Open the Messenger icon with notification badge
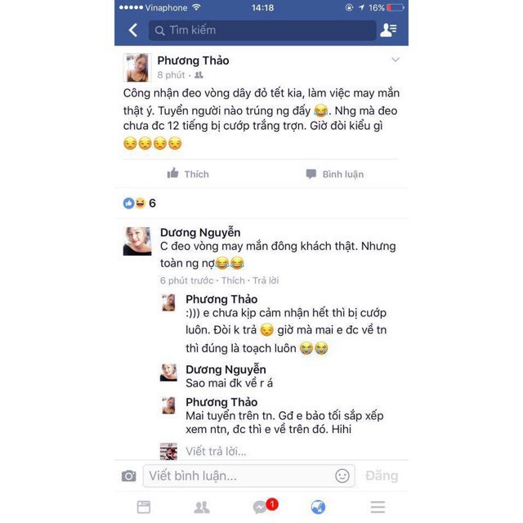Screen dimensions: 523x523 265,506
